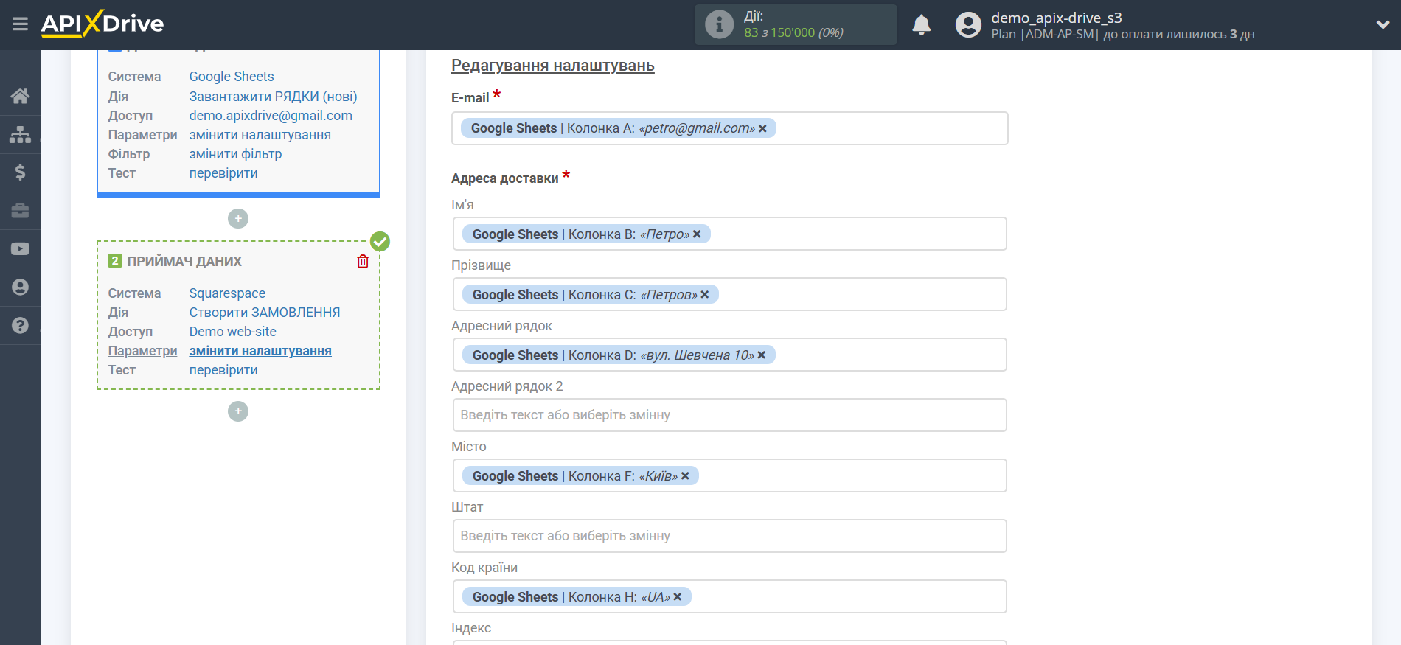The width and height of the screenshot is (1401, 645).
Task: Click the ApiX-Drive logo
Action: pyautogui.click(x=102, y=24)
